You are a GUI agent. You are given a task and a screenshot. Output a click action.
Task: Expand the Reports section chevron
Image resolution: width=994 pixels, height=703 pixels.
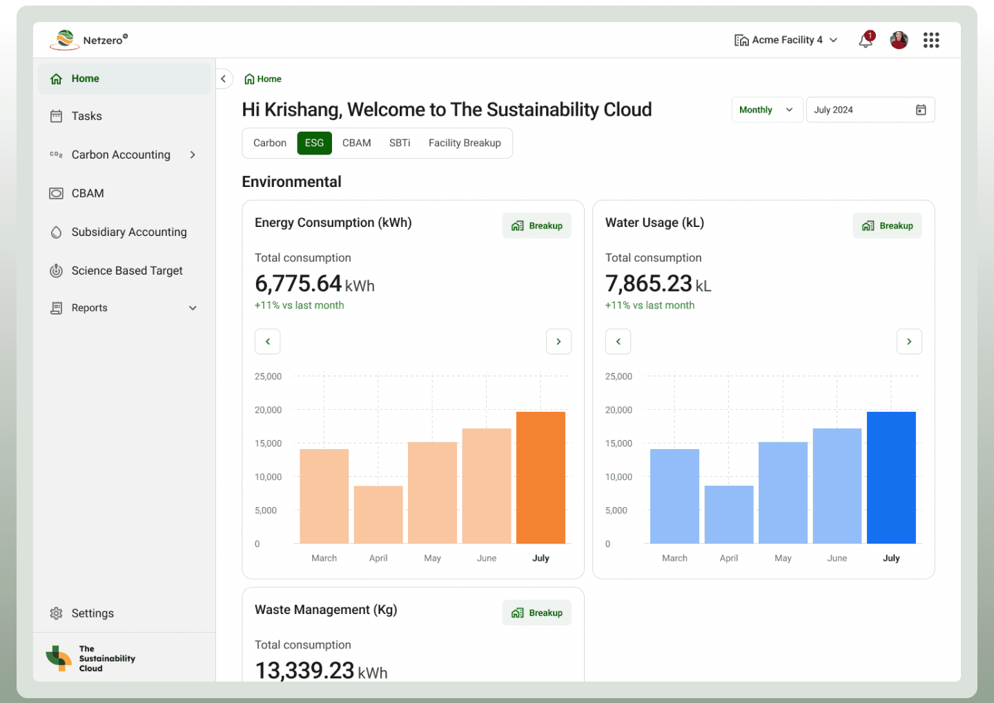(193, 308)
